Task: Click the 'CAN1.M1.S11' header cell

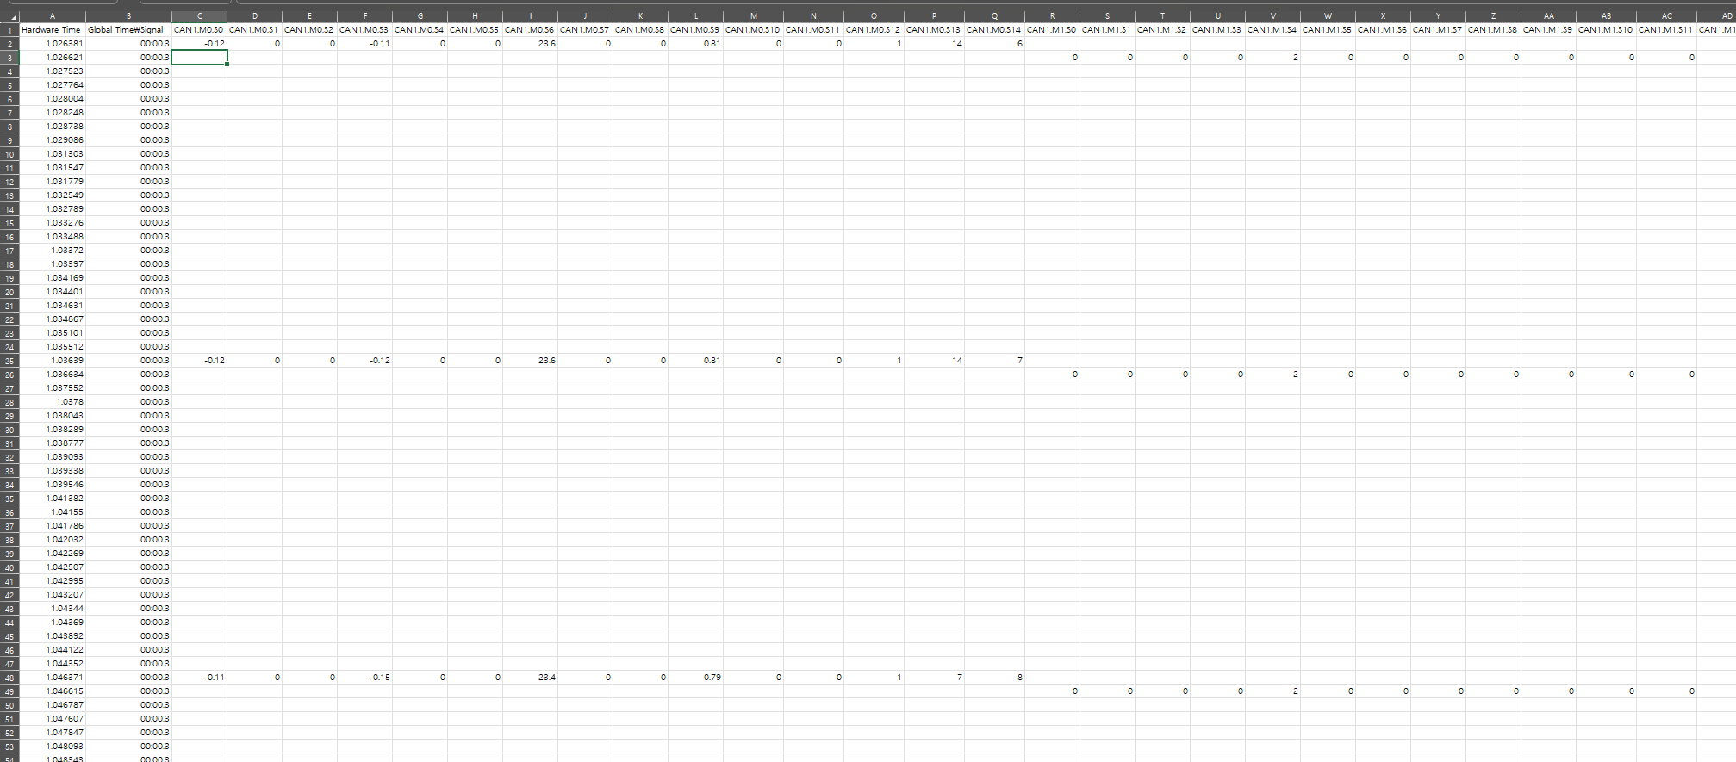Action: 1667,30
